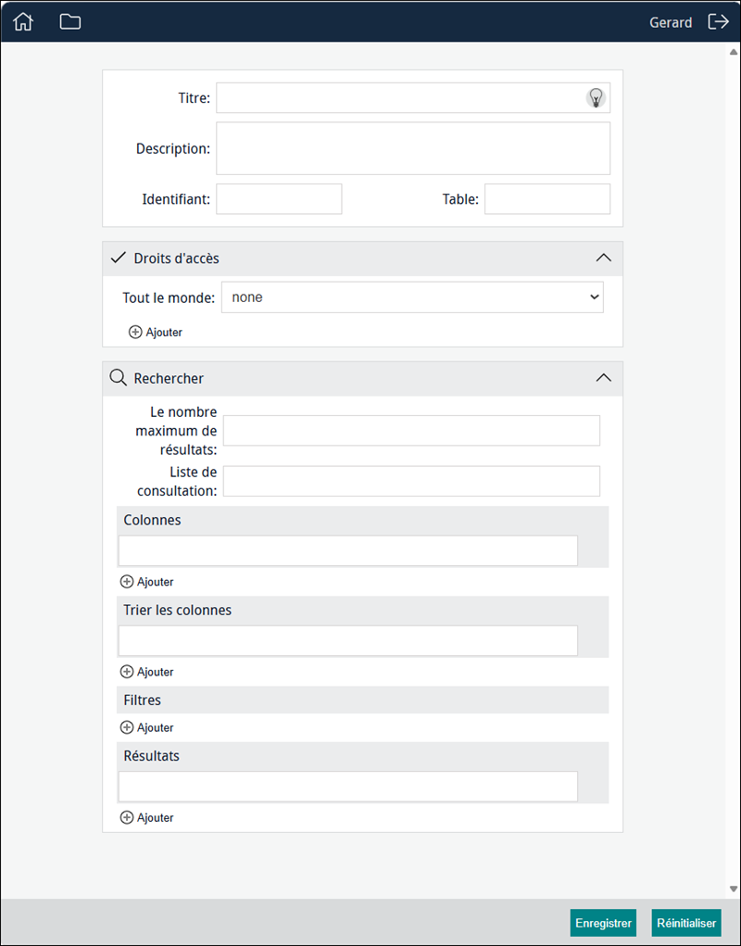Click the logout icon next to Gerard

pyautogui.click(x=718, y=21)
